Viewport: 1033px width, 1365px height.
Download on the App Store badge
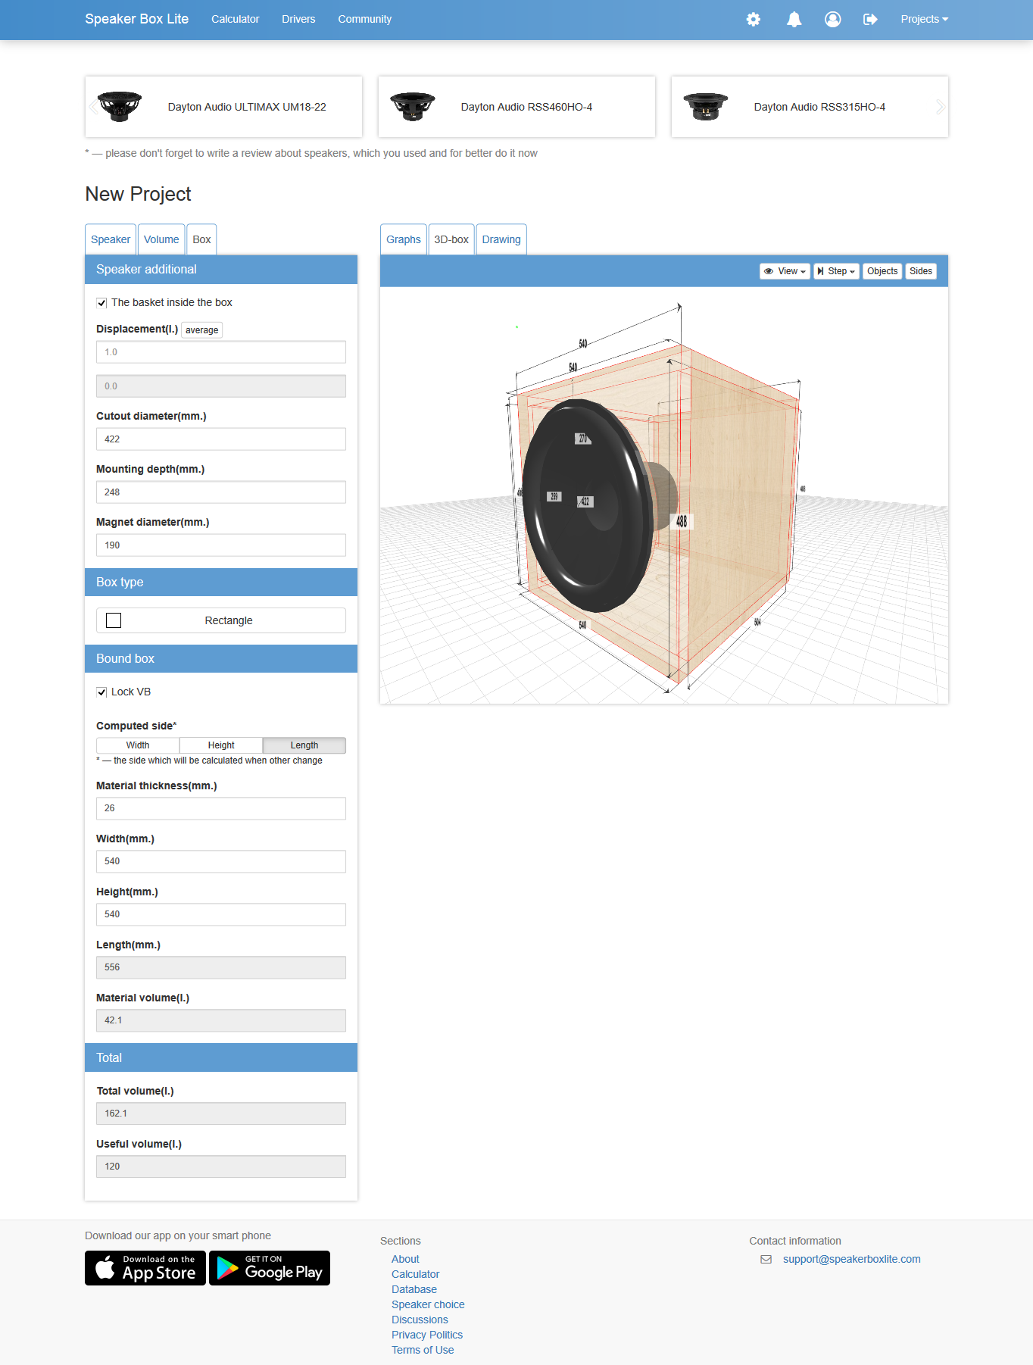point(145,1268)
